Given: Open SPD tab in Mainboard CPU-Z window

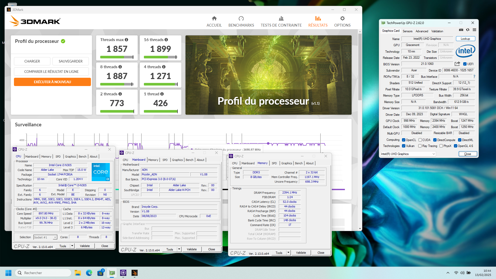Looking at the screenshot, I should click(x=165, y=160).
